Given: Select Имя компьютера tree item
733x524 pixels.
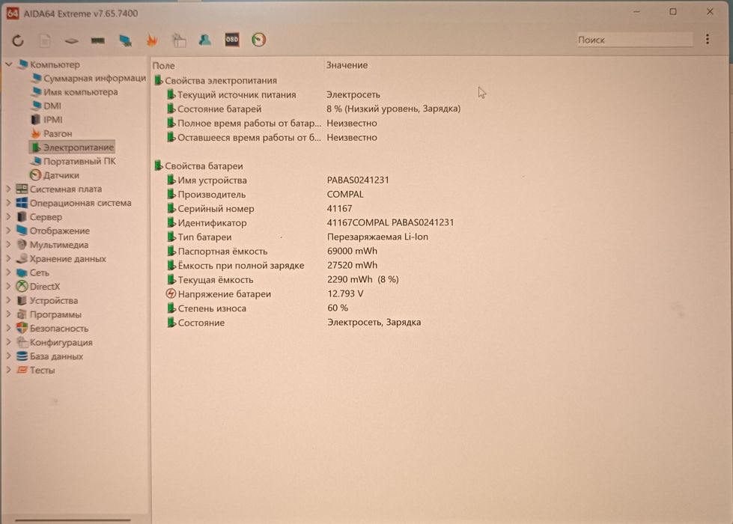Looking at the screenshot, I should pyautogui.click(x=75, y=92).
